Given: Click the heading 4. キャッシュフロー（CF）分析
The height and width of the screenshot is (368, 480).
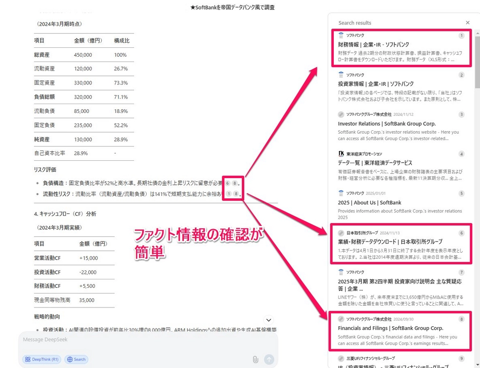Looking at the screenshot, I should point(65,214).
